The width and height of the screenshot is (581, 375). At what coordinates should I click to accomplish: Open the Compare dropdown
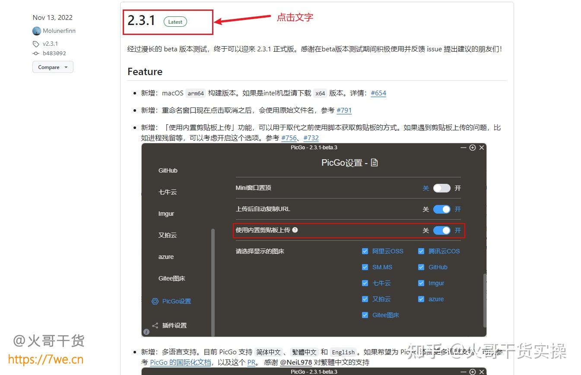[x=52, y=67]
